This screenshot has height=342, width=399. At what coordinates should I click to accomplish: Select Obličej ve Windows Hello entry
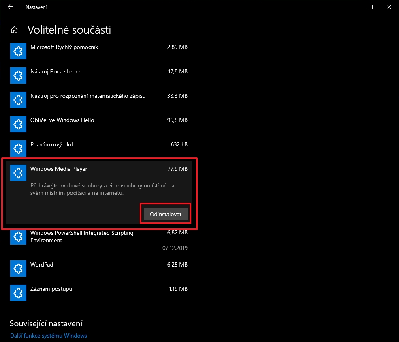click(x=62, y=120)
